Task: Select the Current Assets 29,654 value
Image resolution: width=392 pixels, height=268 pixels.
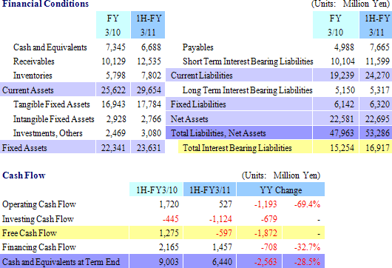Action: tap(148, 90)
